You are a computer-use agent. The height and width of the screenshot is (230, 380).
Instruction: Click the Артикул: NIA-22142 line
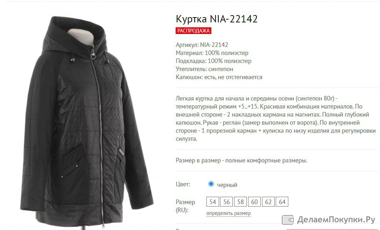point(202,45)
